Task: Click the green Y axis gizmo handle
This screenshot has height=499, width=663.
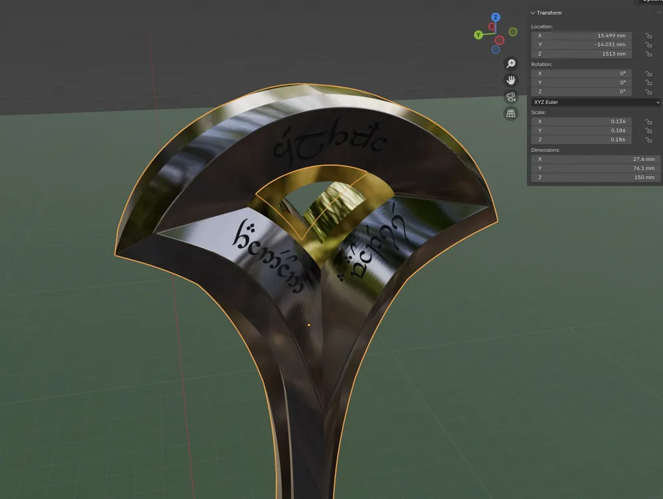Action: coord(478,35)
